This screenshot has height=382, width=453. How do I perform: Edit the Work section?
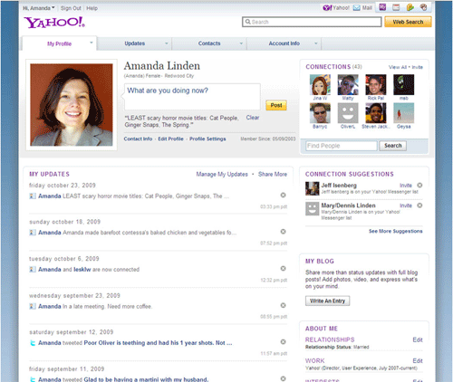coord(418,361)
